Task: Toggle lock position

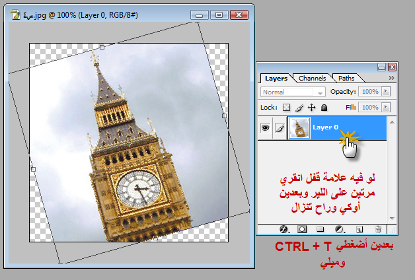Action: coord(311,107)
